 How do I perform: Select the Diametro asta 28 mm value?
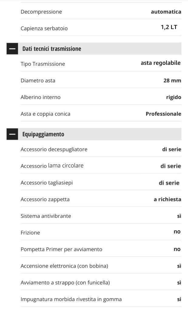click(172, 81)
